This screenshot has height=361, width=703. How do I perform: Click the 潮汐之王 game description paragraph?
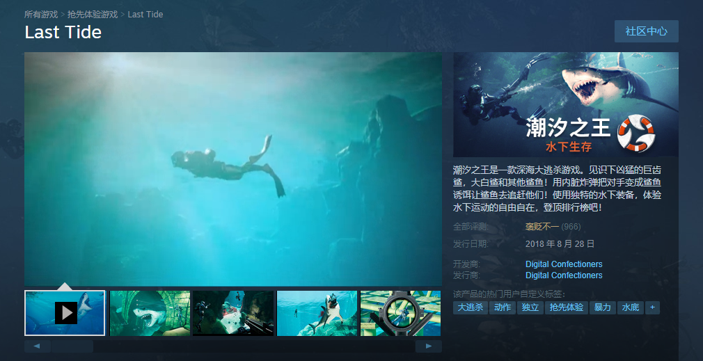click(x=558, y=188)
